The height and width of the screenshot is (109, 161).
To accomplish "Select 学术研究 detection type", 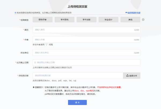I will 64,20.
